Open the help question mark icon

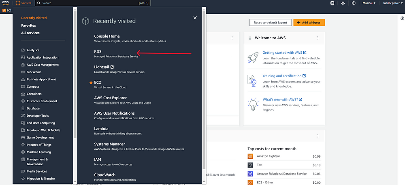[x=354, y=3]
